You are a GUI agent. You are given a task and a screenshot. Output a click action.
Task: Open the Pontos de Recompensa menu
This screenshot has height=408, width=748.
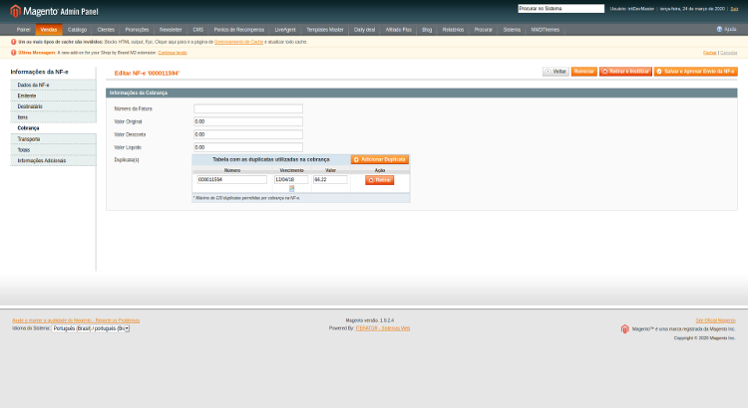click(x=239, y=30)
